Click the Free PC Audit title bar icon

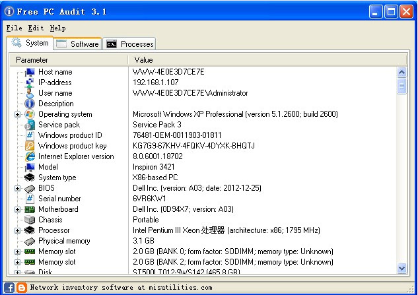9,11
